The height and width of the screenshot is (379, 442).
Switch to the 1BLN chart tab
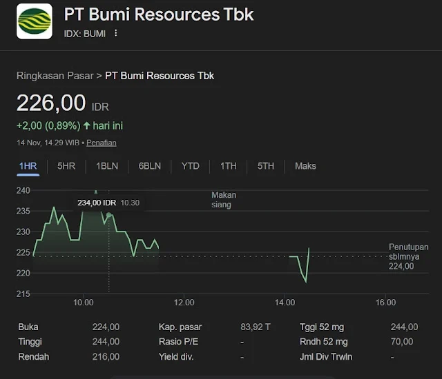(x=107, y=166)
